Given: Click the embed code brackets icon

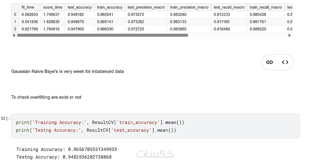Looking at the screenshot, I should [285, 62].
